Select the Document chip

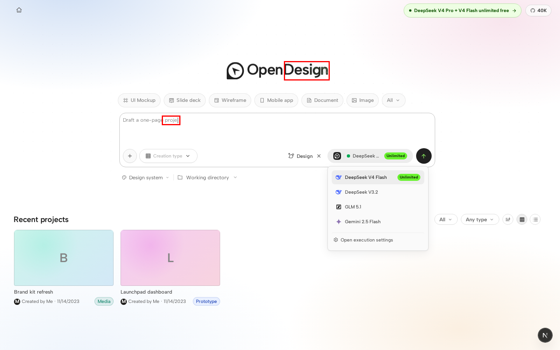322,100
